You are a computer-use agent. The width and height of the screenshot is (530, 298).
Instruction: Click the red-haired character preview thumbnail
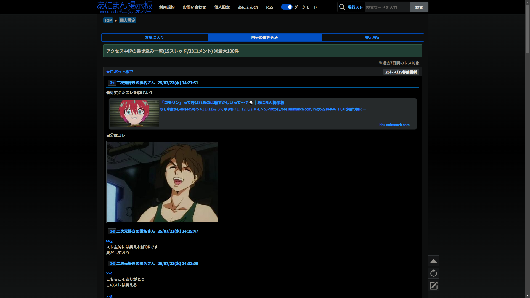click(x=134, y=114)
